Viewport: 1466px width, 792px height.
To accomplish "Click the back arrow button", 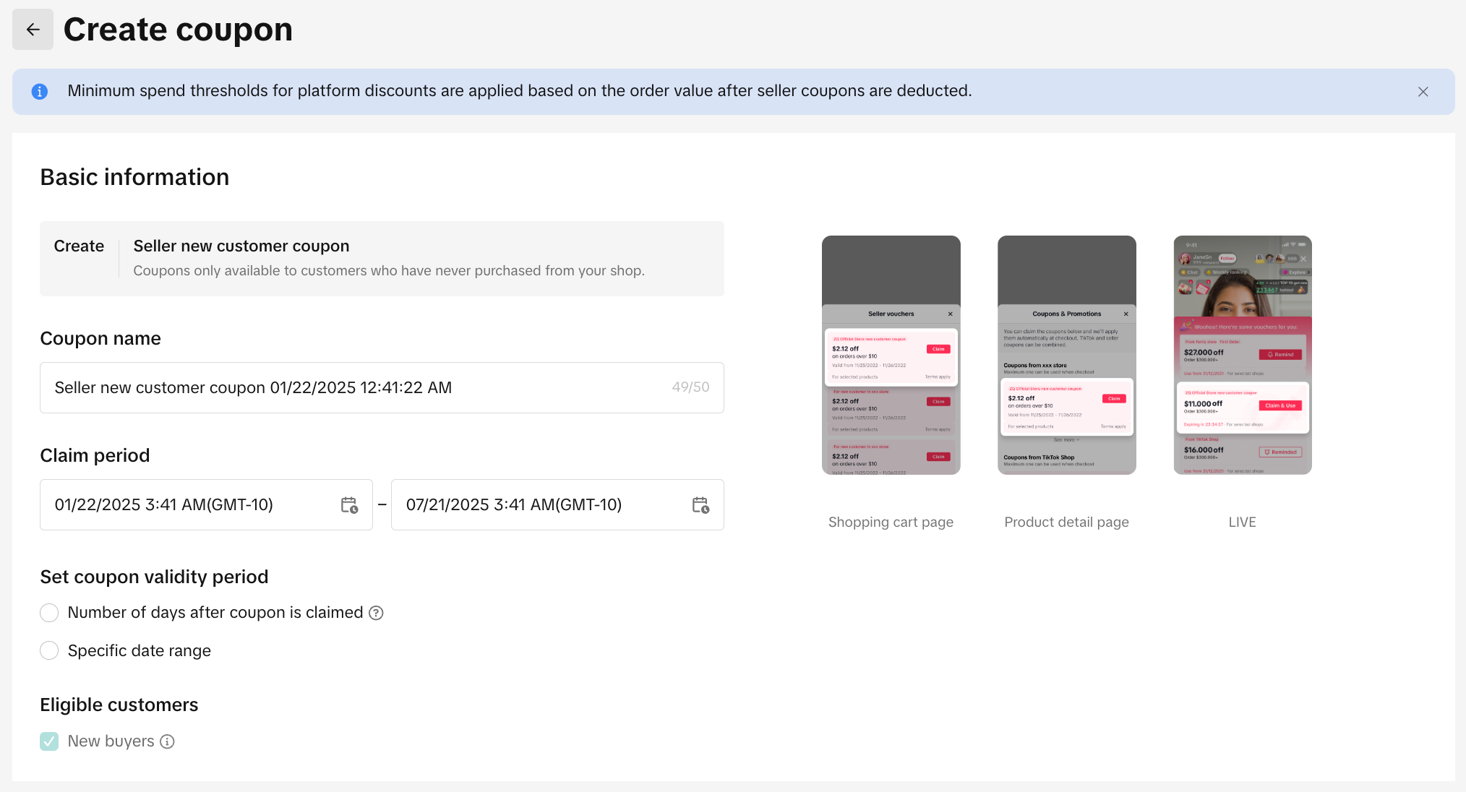I will tap(33, 30).
